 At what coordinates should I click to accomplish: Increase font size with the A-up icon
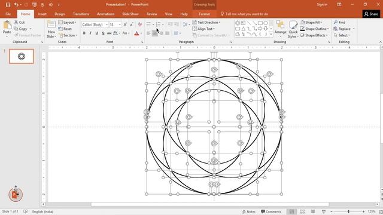125,24
